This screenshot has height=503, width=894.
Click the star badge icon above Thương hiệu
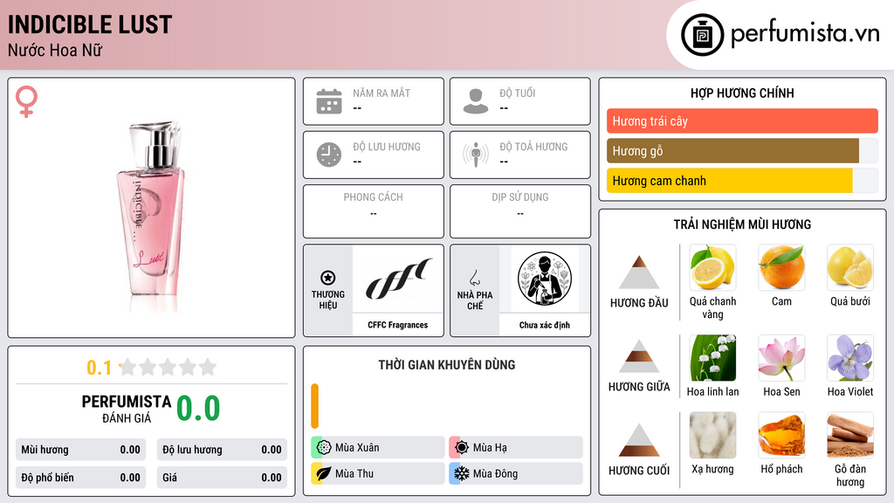coord(328,278)
